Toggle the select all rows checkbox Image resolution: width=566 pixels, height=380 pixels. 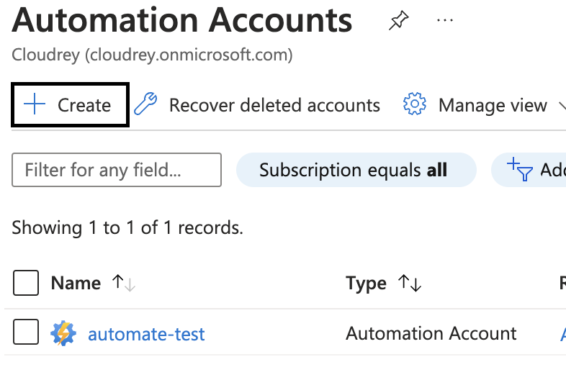click(x=26, y=283)
